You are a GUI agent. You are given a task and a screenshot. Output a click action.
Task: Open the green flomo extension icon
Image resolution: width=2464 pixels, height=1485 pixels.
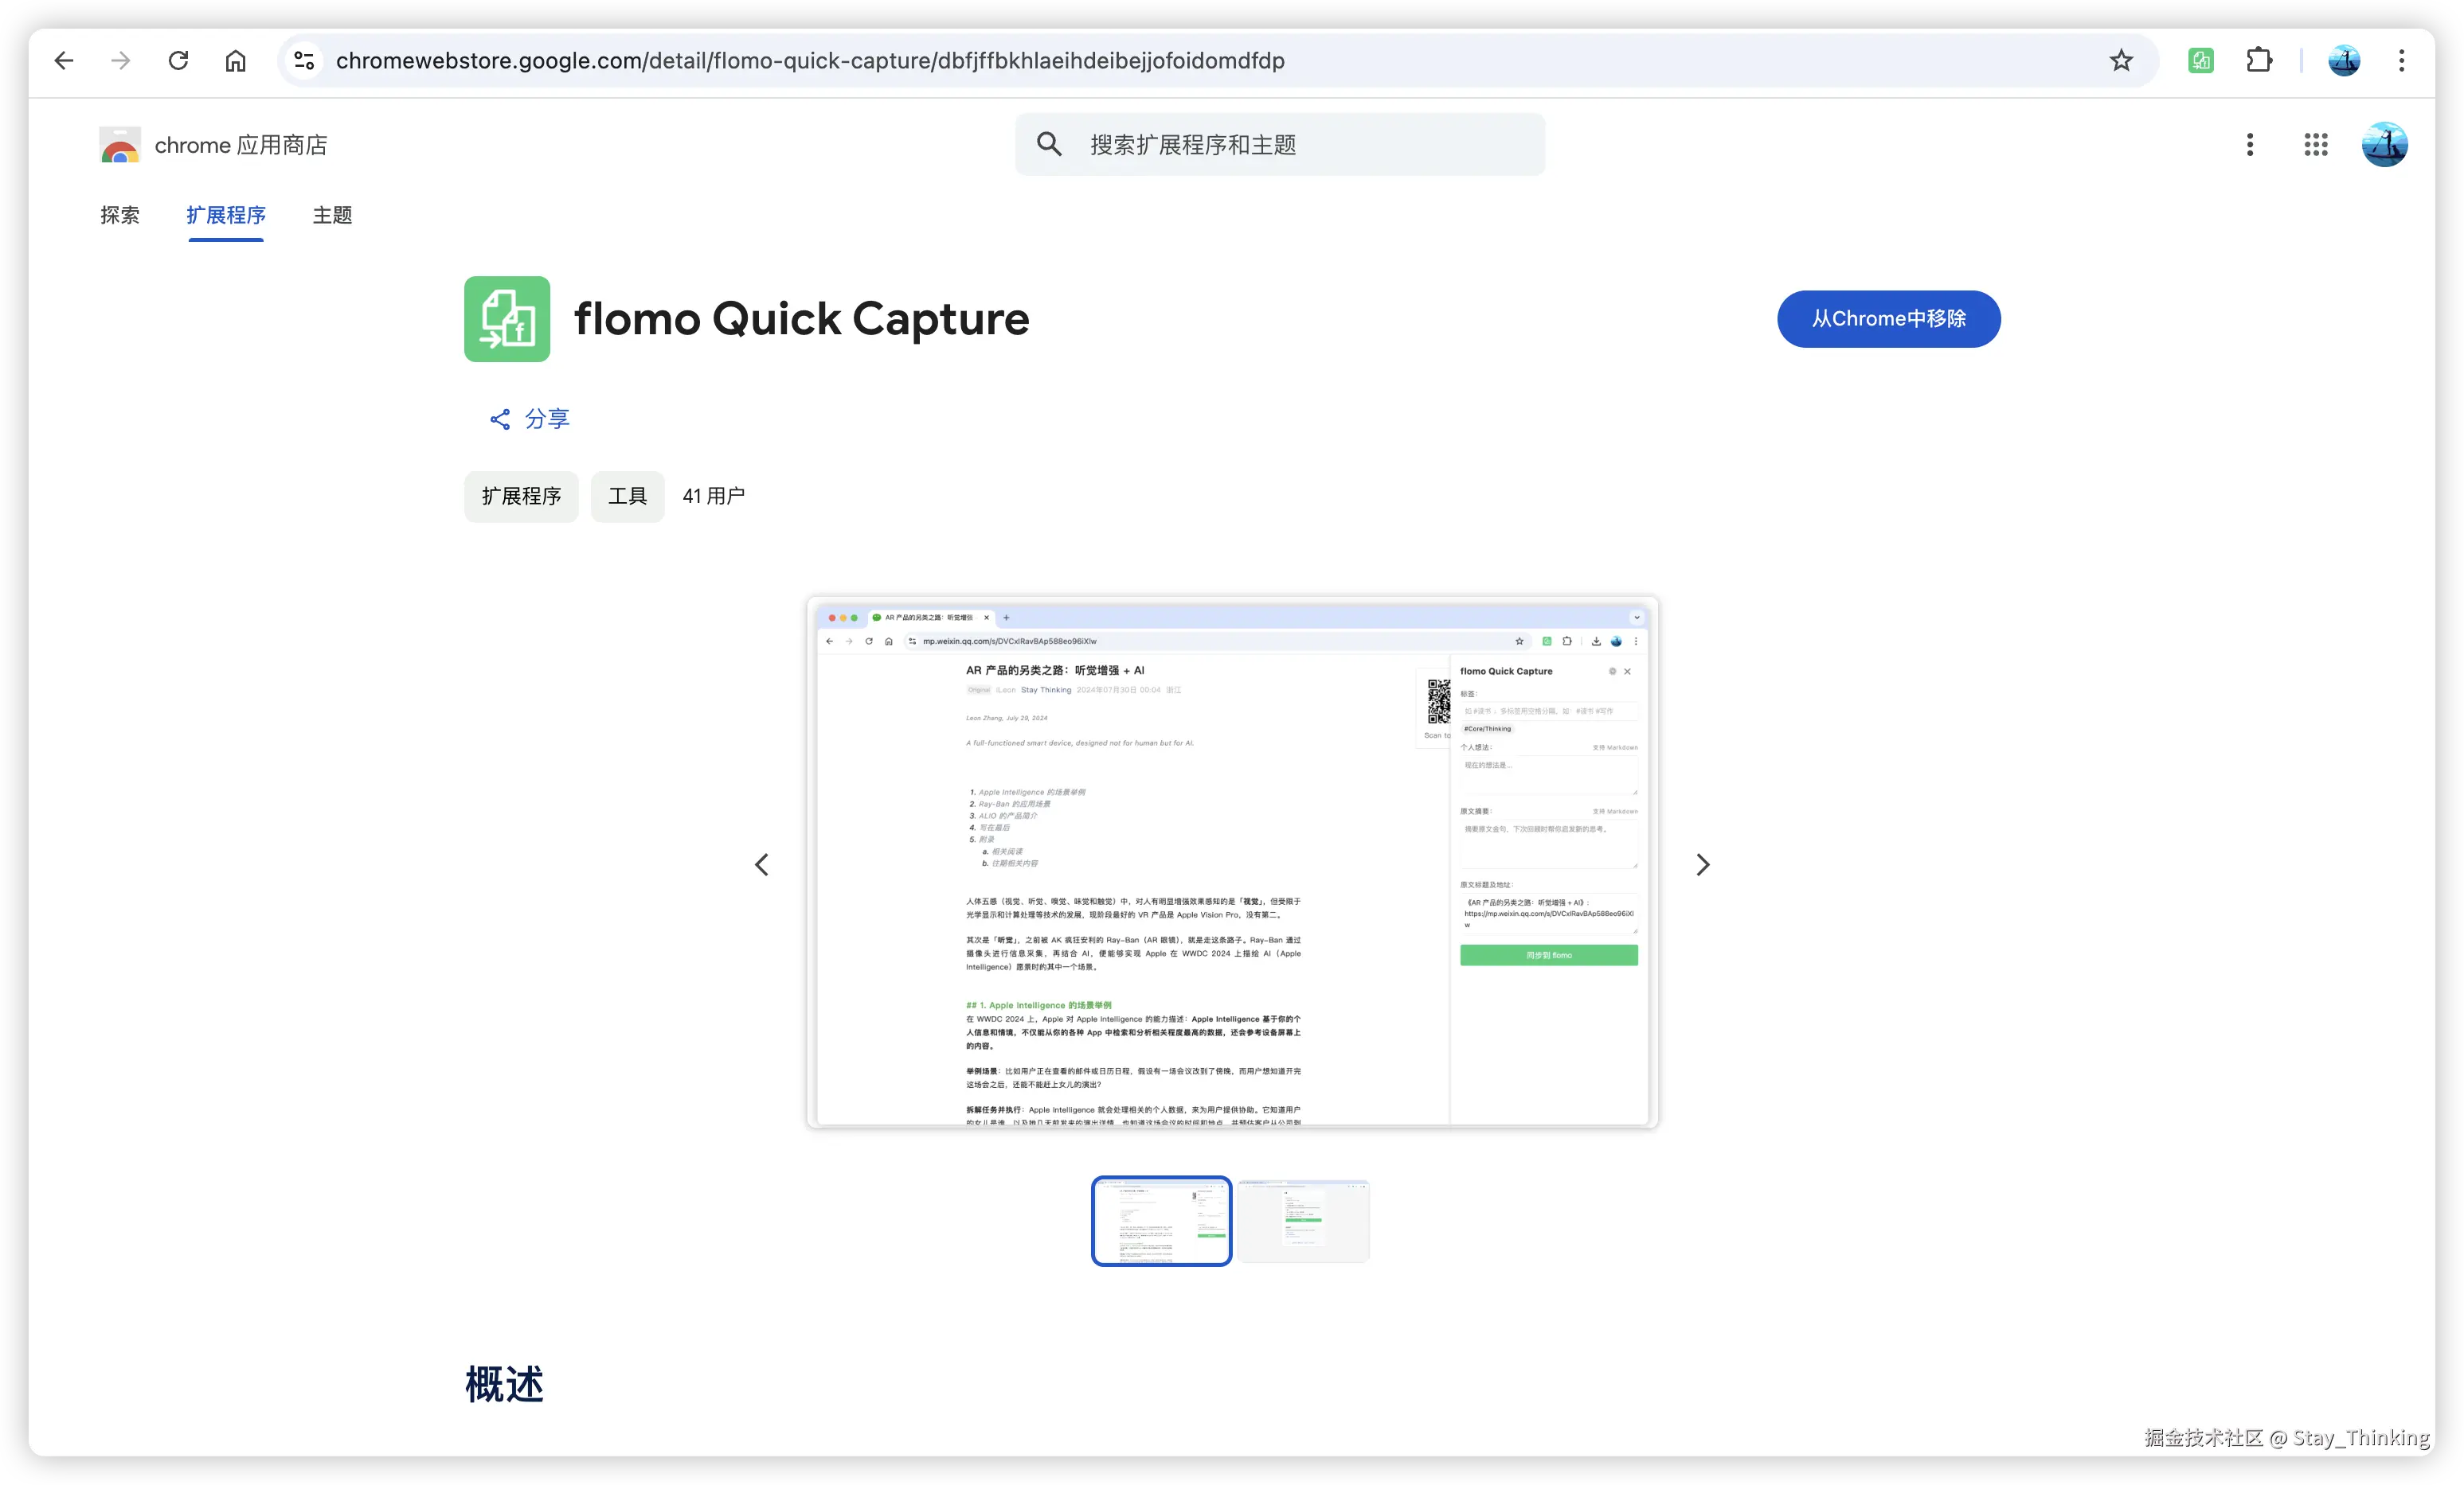pos(2201,61)
